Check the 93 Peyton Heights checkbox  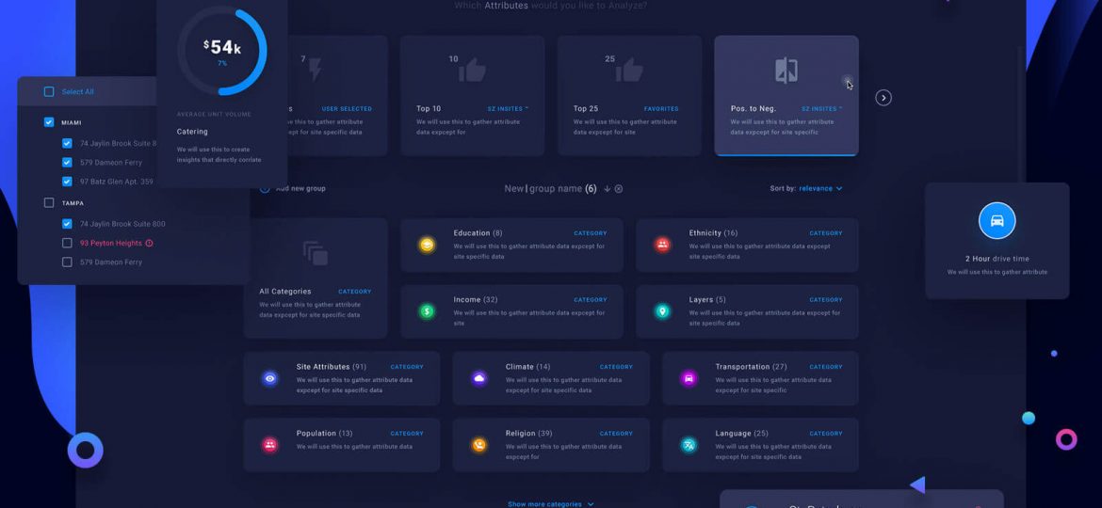point(67,243)
